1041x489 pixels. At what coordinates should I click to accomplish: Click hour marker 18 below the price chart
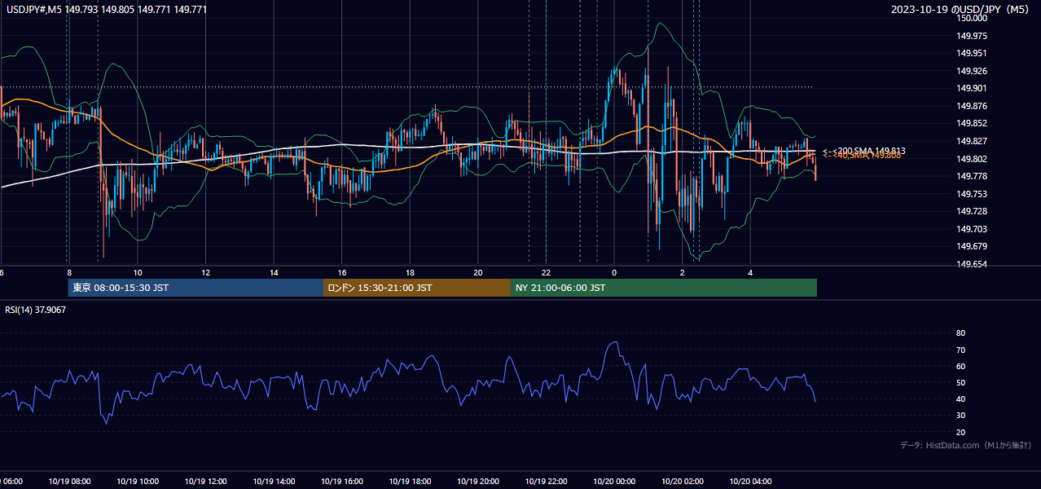pyautogui.click(x=410, y=272)
